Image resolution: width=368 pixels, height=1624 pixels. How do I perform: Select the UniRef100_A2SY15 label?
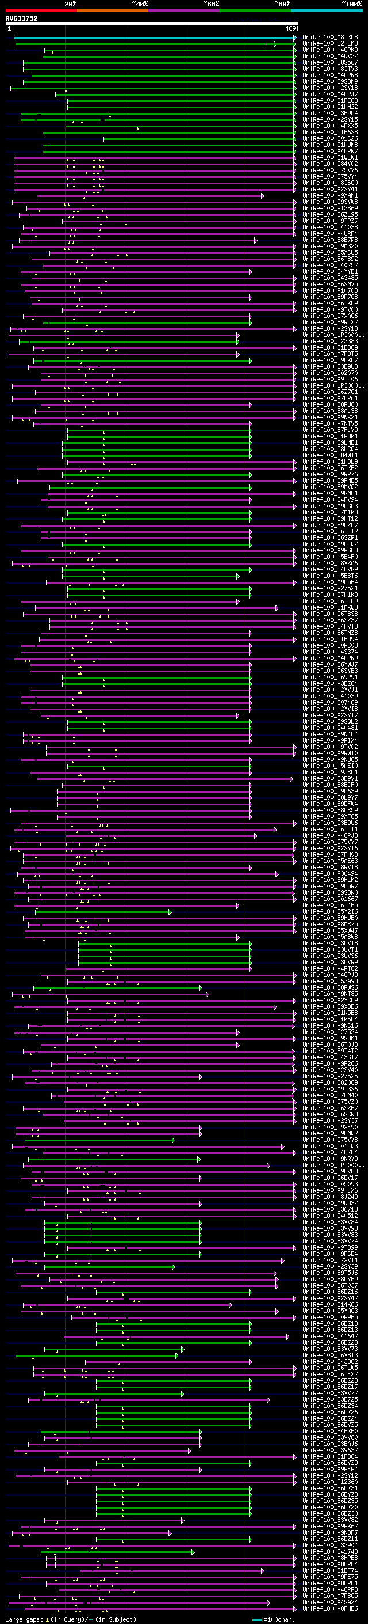[x=330, y=120]
